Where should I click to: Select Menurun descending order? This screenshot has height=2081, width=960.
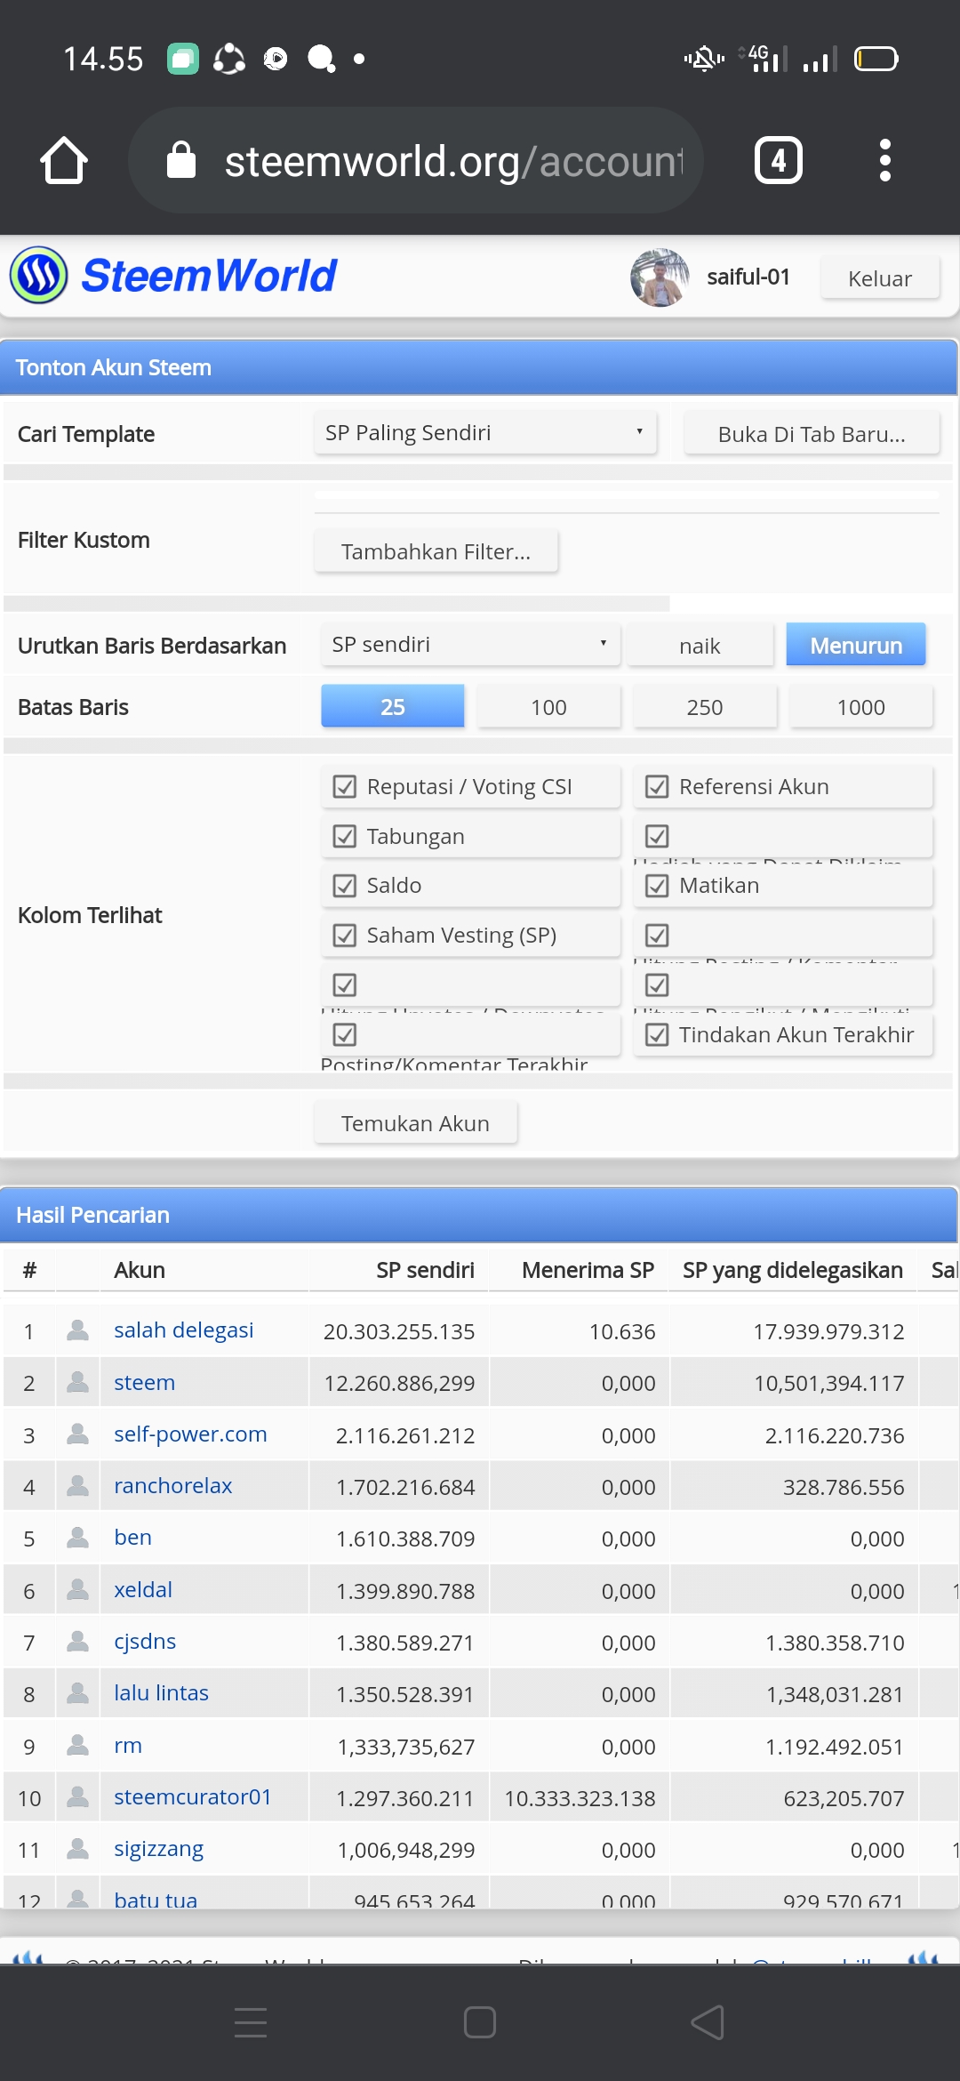[856, 646]
